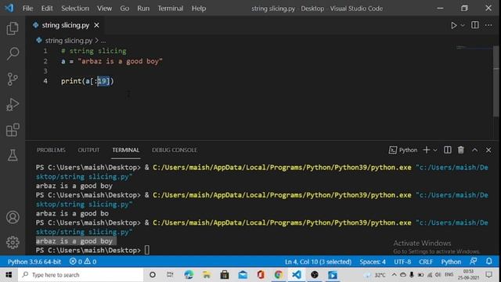The height and width of the screenshot is (282, 501).
Task: Open the Run menu
Action: click(143, 9)
